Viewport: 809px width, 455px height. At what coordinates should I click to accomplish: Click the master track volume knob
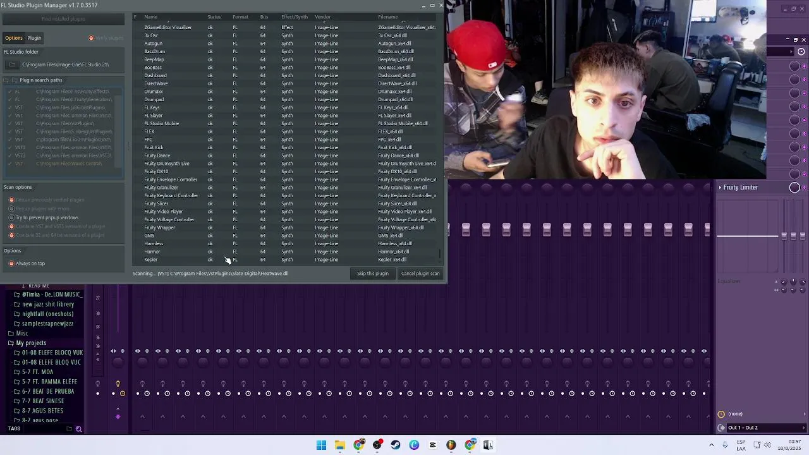pos(118,362)
